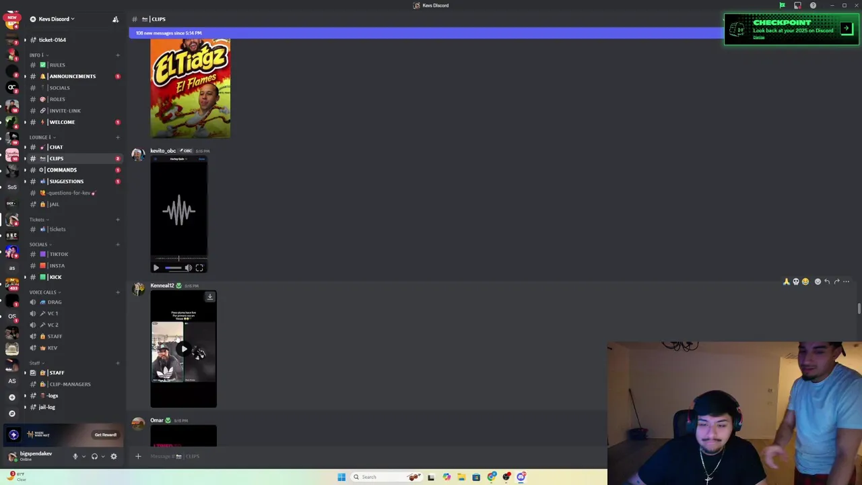This screenshot has height=485, width=862.
Task: Collapse the LOUNGE category
Action: click(42, 137)
